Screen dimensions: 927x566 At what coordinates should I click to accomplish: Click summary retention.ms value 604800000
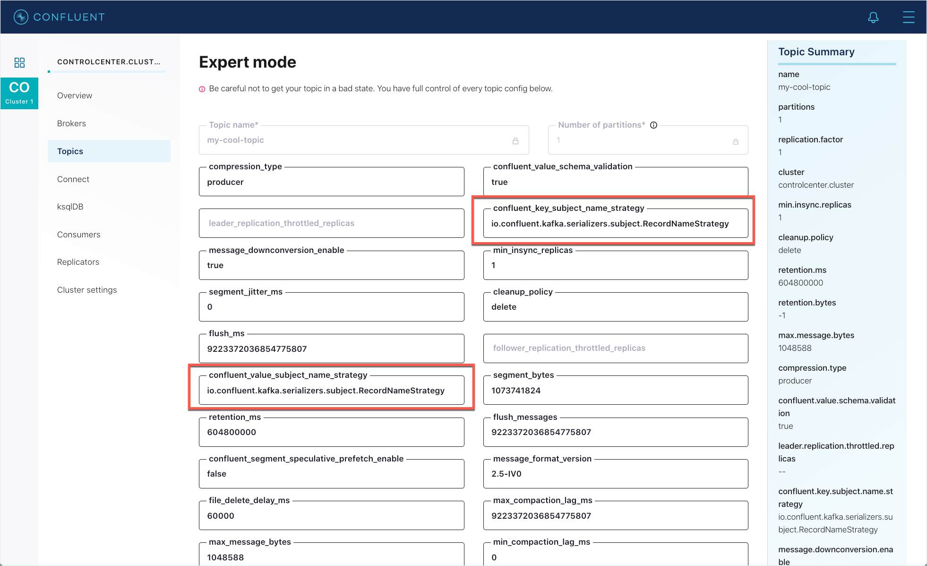click(x=800, y=283)
